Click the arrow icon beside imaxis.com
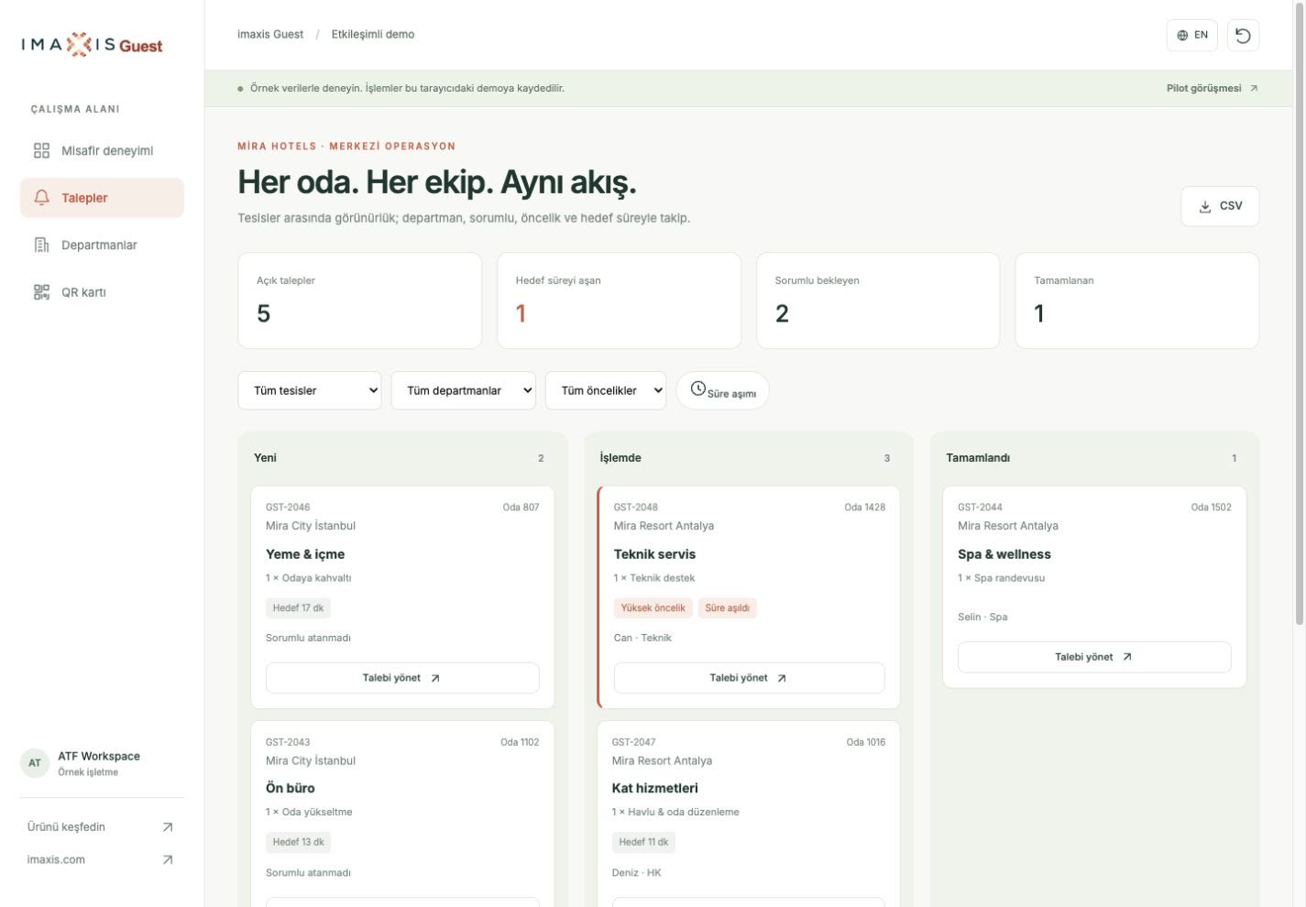Screen dimensions: 1306x907 [168, 860]
